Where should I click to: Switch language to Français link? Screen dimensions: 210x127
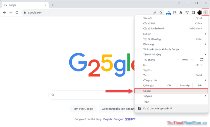point(118,119)
